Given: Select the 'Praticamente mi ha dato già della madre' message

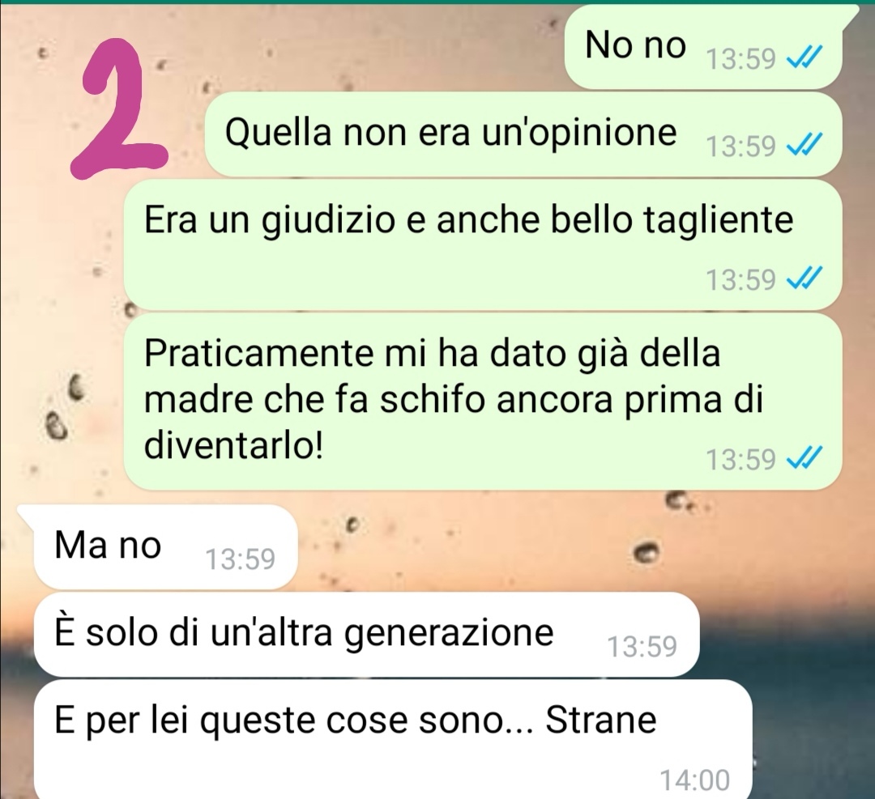Looking at the screenshot, I should 483,402.
